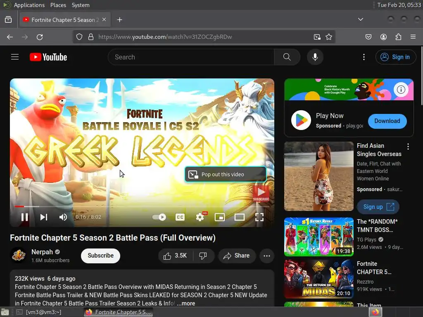Like the video (3.5K)
Viewport: 423px width, 317px height.
tap(175, 255)
